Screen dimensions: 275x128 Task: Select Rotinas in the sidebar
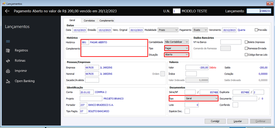pyautogui.click(x=20, y=61)
